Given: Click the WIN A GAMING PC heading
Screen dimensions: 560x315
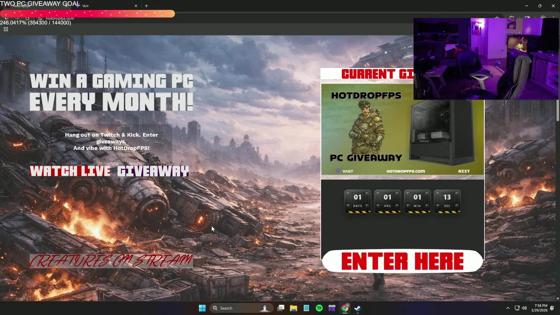Looking at the screenshot, I should pos(112,81).
